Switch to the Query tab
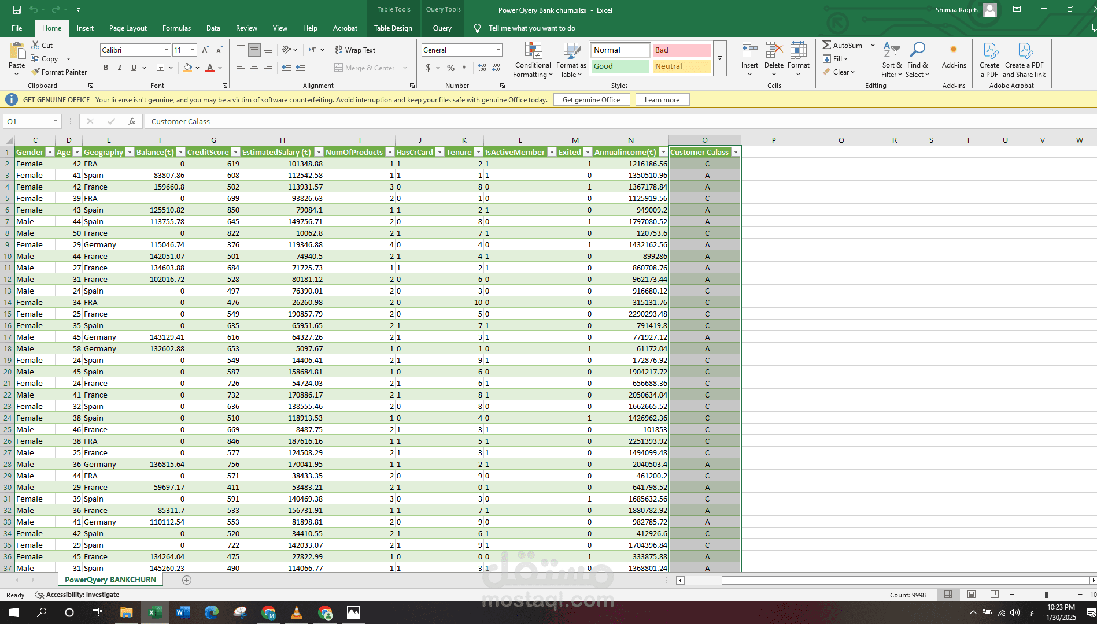Viewport: 1097px width, 624px height. (x=442, y=28)
